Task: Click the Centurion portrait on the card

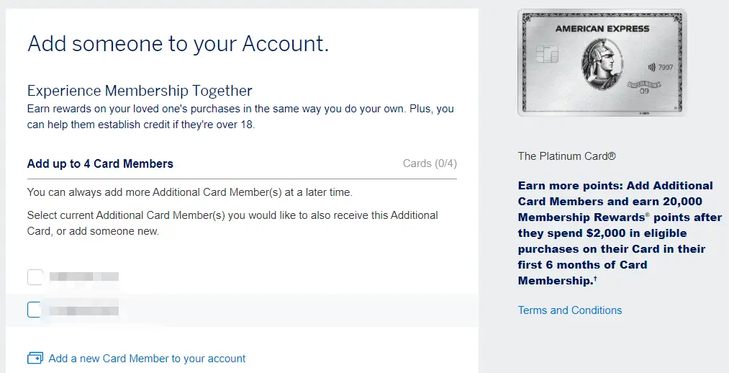Action: (602, 66)
